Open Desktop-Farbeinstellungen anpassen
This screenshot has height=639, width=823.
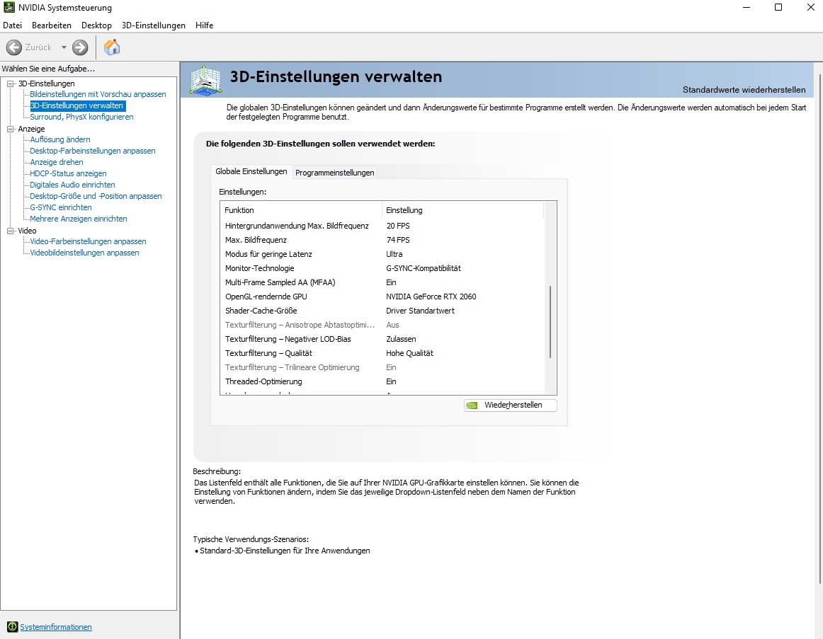[92, 151]
